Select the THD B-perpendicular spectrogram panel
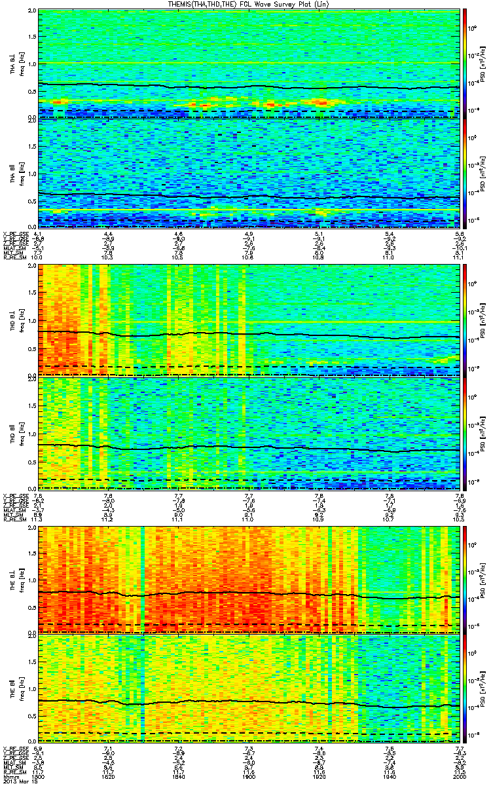Viewport: 491px width, 786px height. click(248, 320)
